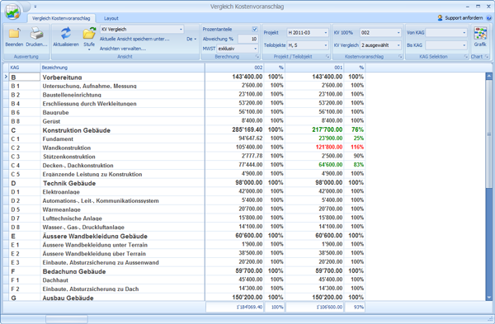
Task: Click the 83% green percentage cell
Action: [355, 165]
